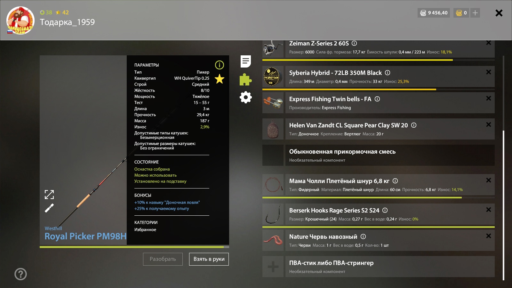Screen dimensions: 512x288
Task: Click the Zeiman reel thumbnail
Action: tap(273, 49)
